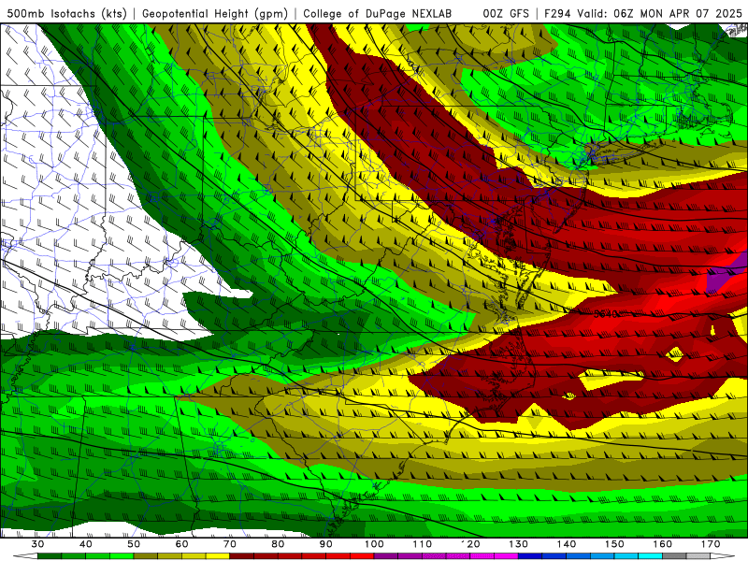Click the '500mb Isotachs (kts)' title text
This screenshot has height=561, width=748.
pyautogui.click(x=67, y=14)
